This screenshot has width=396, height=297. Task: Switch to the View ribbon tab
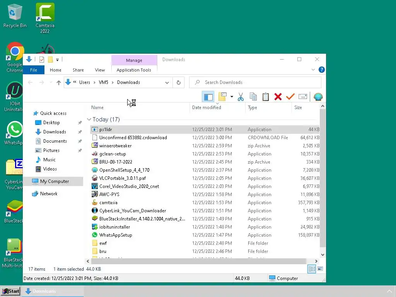tap(100, 70)
